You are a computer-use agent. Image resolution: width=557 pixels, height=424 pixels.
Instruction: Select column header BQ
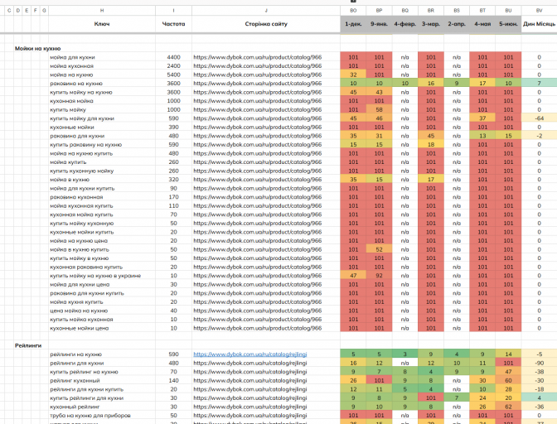[405, 11]
